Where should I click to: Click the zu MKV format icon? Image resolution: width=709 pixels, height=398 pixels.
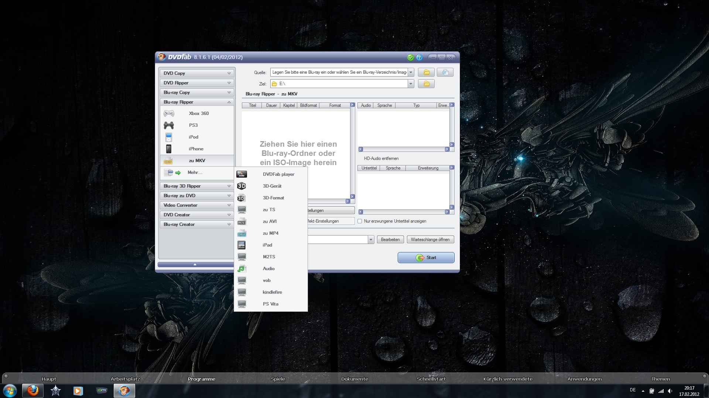(168, 161)
